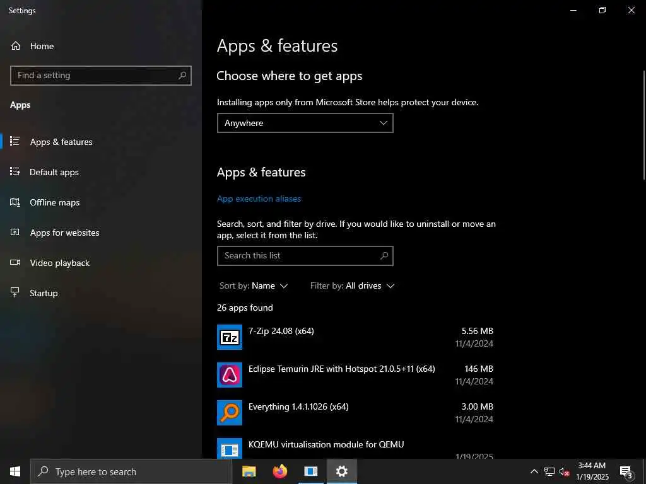Click the 7-Zip app icon
Screen dimensions: 646x484
(x=230, y=337)
